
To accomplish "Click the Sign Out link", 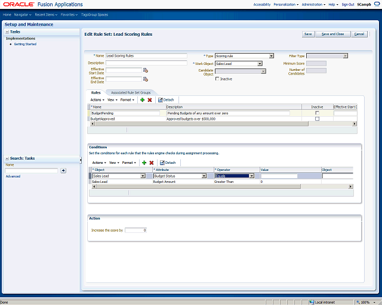I will 347,4.
